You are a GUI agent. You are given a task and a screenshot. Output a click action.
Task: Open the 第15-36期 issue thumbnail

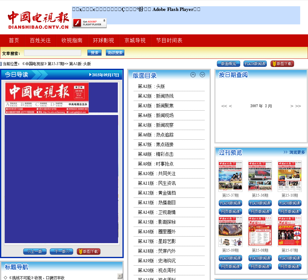click(x=260, y=176)
